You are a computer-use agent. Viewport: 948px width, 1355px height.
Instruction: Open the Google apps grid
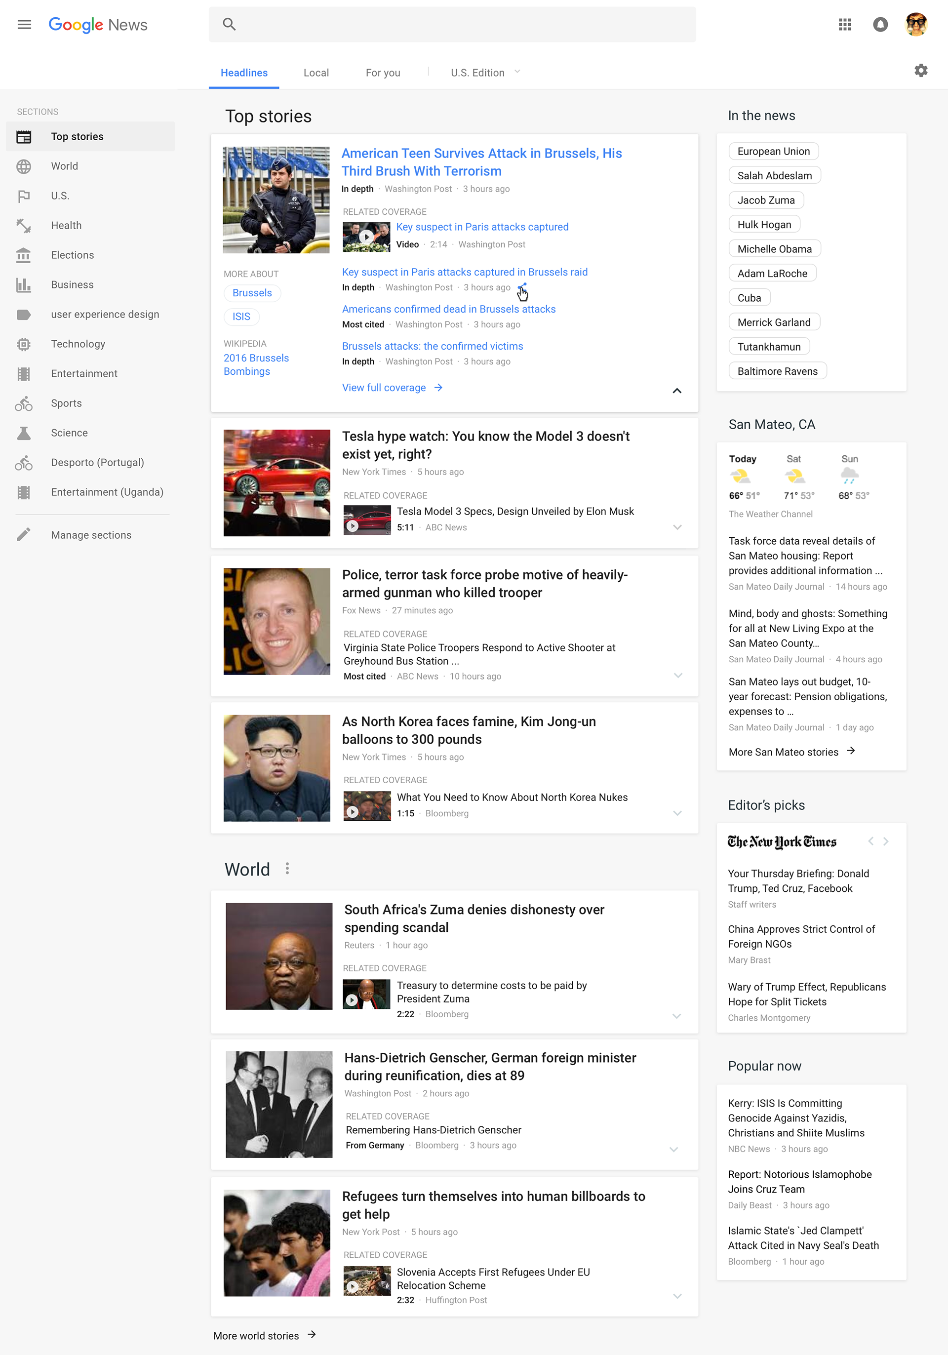[845, 24]
